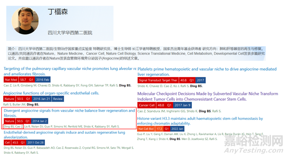
Task: Click the profile photo of 丁楅森
Action: click(25, 21)
